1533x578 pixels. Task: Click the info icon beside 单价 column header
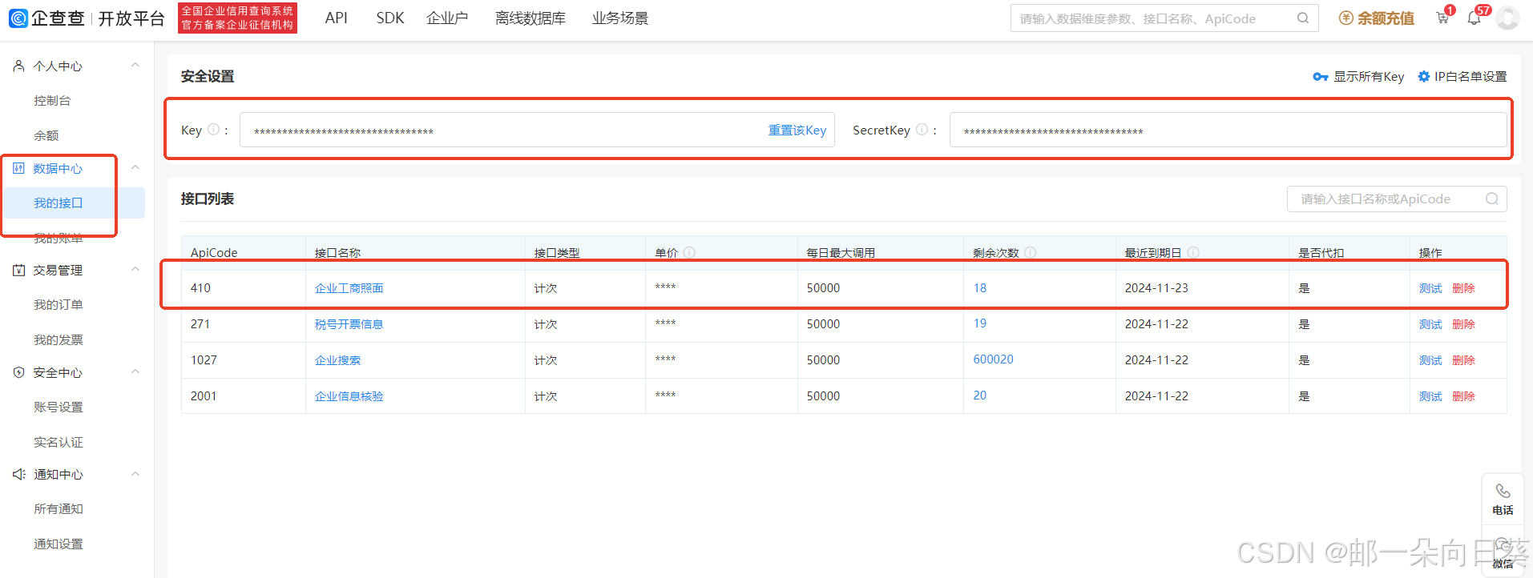(689, 252)
